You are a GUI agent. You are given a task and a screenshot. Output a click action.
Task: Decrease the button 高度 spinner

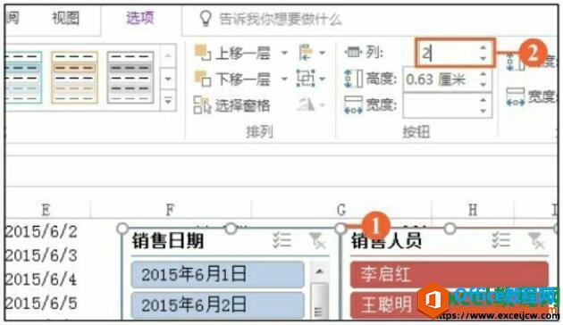483,85
